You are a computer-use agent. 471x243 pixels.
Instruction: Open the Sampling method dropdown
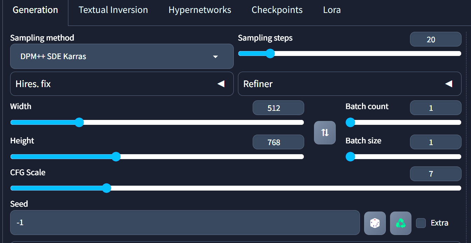click(122, 56)
